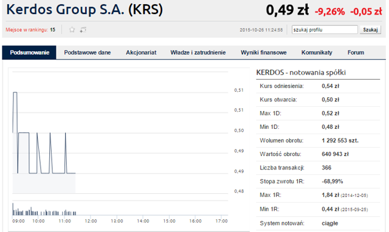Click the 12:00 time label on chart axis
Image resolution: width=389 pixels, height=232 pixels.
click(91, 221)
